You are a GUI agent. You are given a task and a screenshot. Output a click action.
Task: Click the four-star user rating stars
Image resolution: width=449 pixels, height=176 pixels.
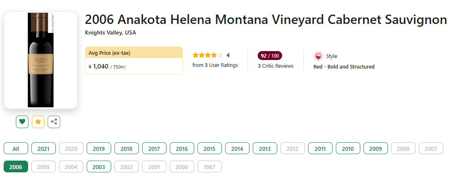coord(207,55)
